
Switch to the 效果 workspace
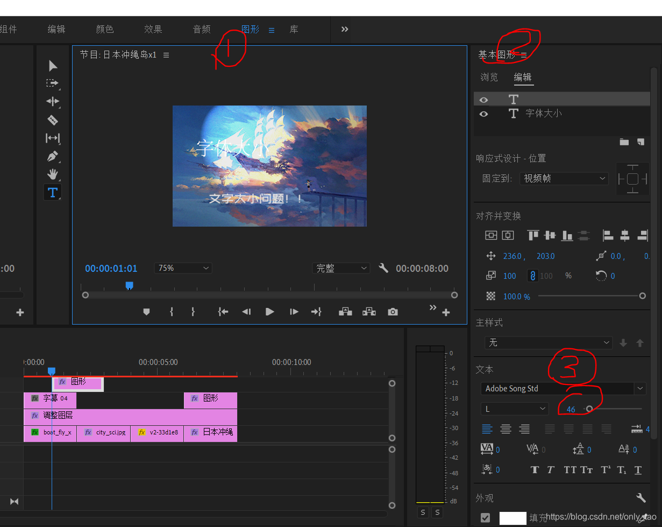tap(153, 30)
